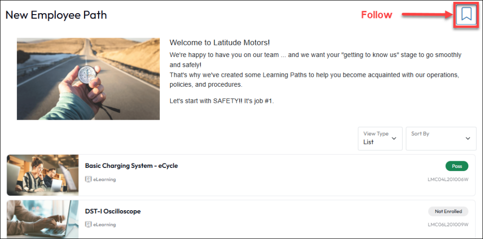The width and height of the screenshot is (483, 239).
Task: Click course code LMC04L201006W
Action: tap(448, 180)
